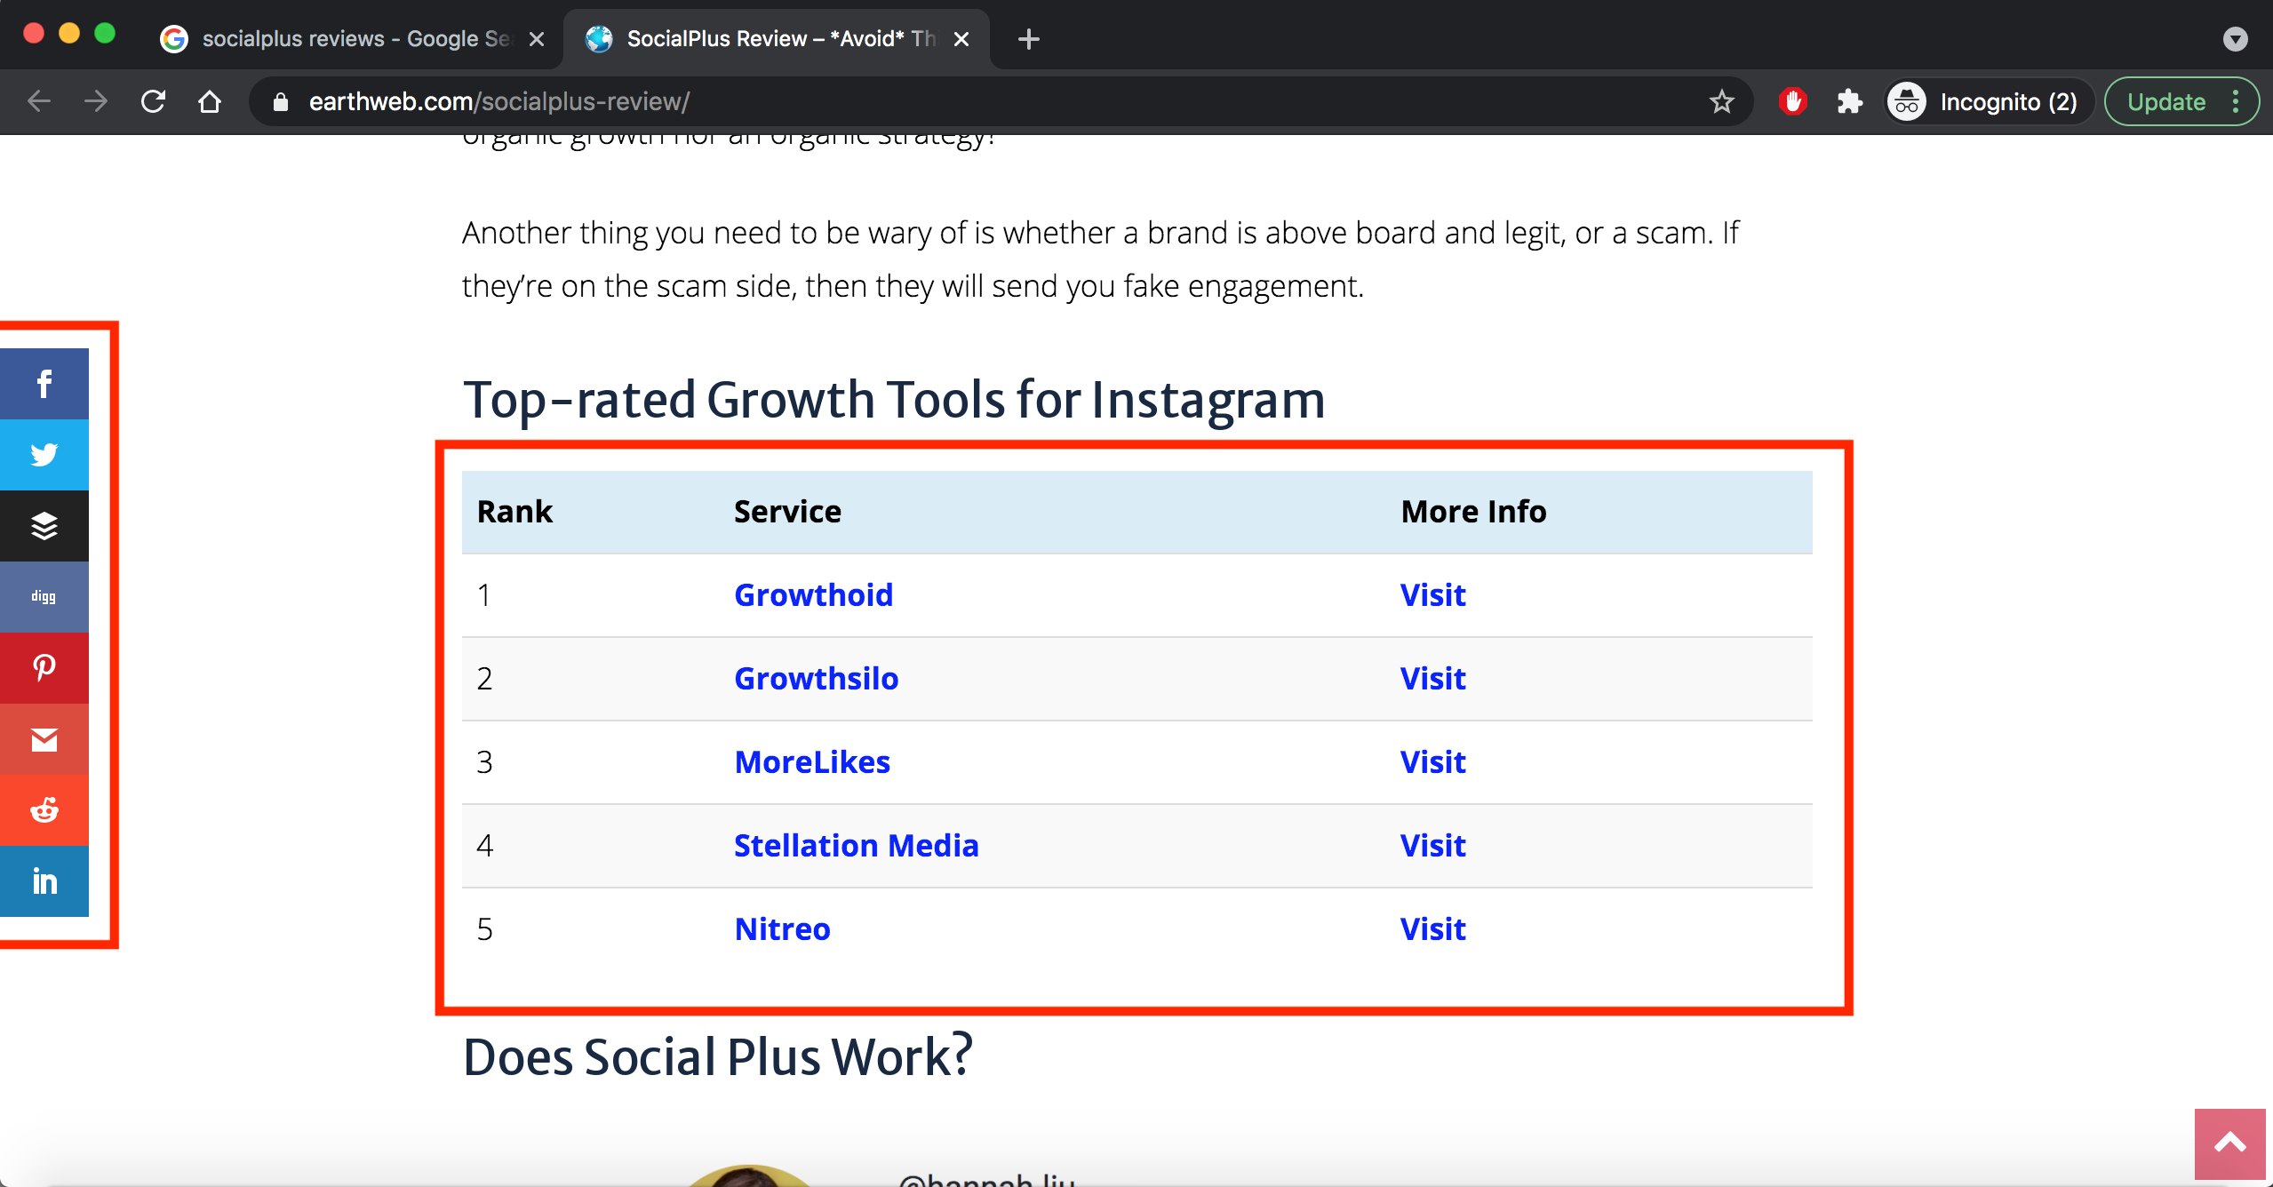Visit link in Stellation Media row
This screenshot has width=2273, height=1187.
click(x=1432, y=846)
